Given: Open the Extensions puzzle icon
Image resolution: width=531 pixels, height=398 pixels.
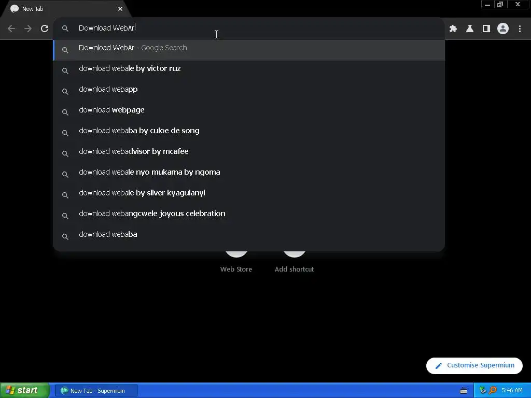Looking at the screenshot, I should (x=453, y=29).
